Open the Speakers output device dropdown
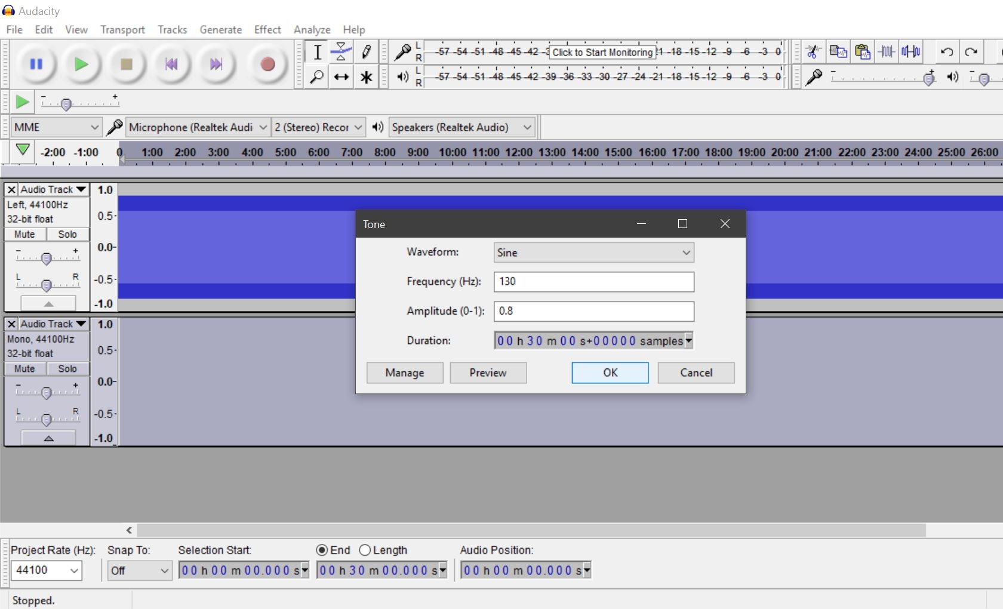This screenshot has width=1003, height=609. 461,127
